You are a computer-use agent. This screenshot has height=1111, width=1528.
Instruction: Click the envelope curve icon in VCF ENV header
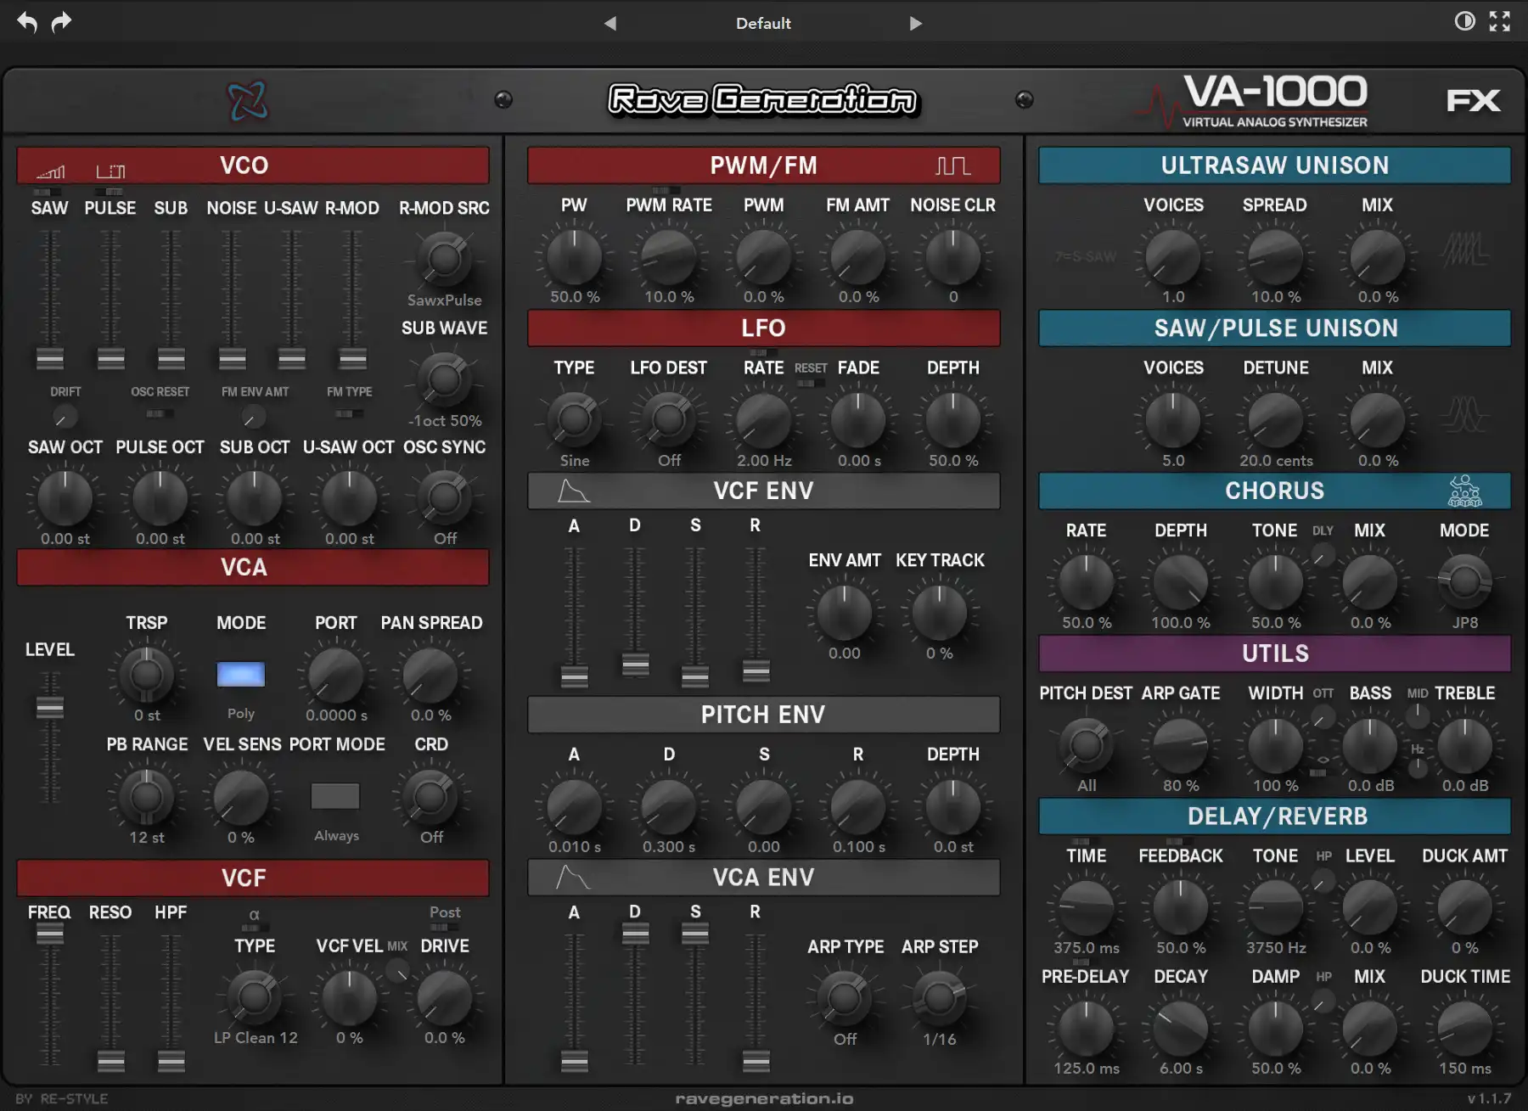pyautogui.click(x=573, y=491)
